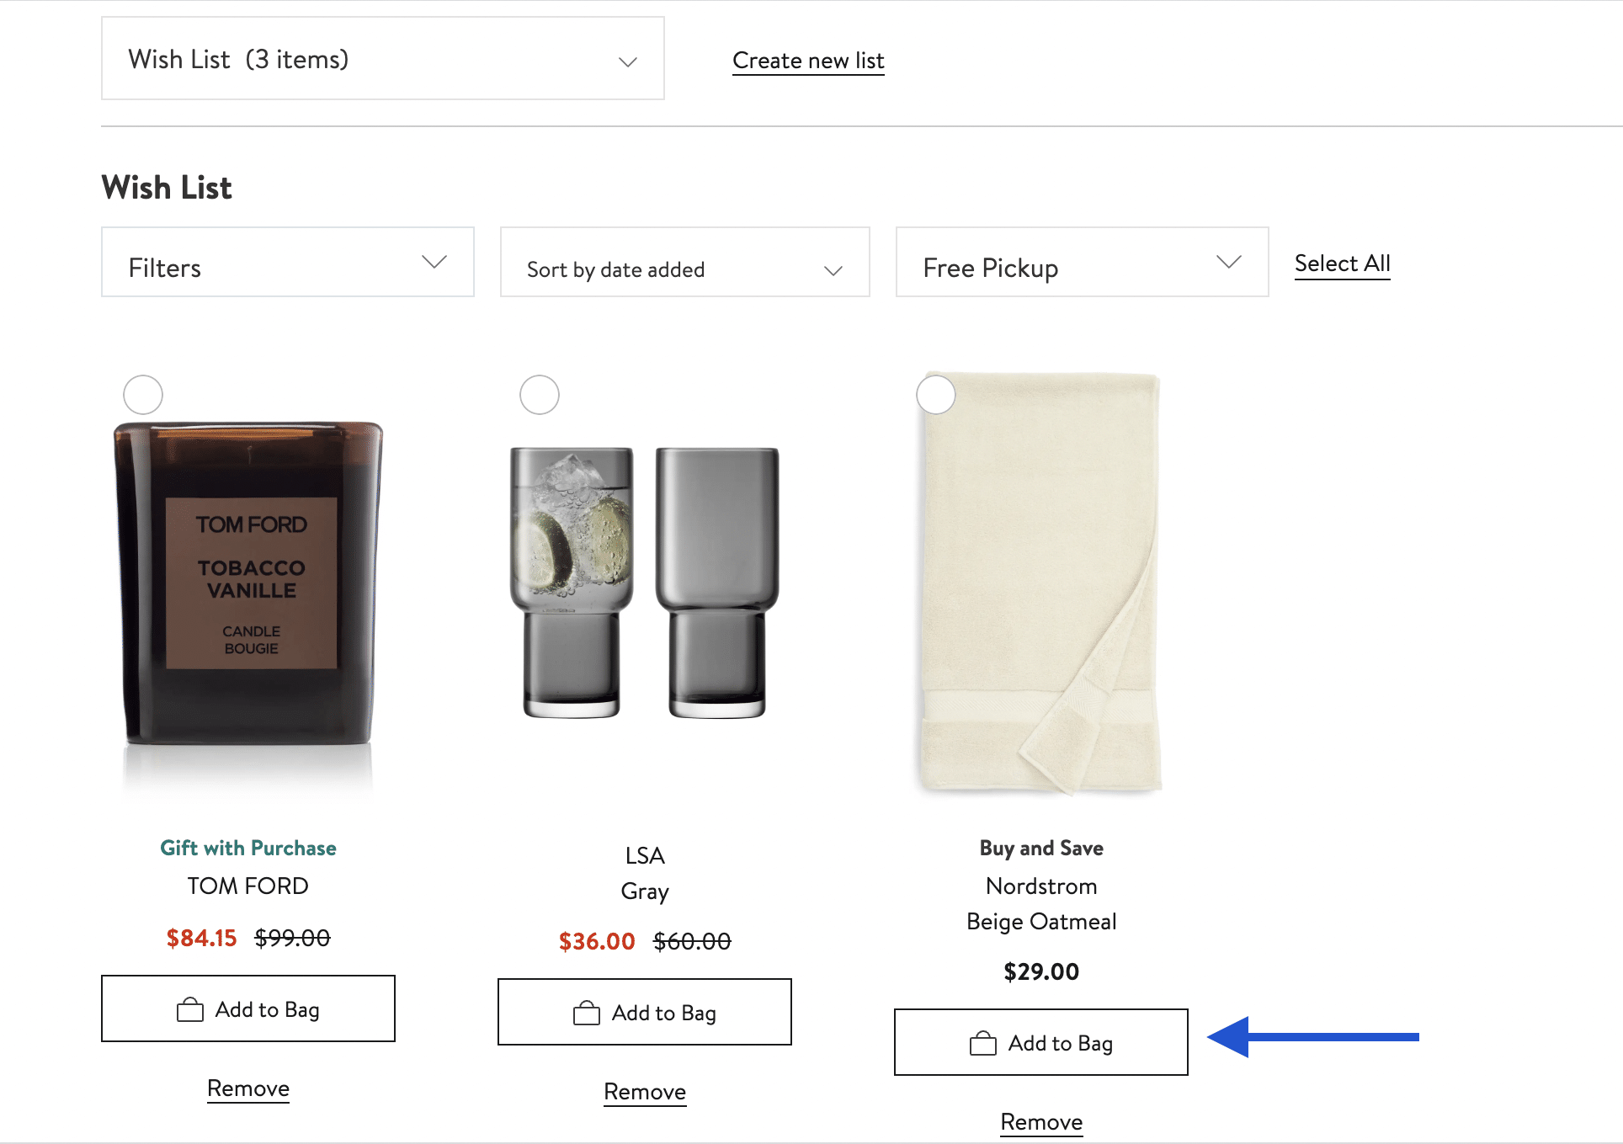
Task: Open the TOM FORD Tobacco Vanille candle image
Action: click(248, 585)
